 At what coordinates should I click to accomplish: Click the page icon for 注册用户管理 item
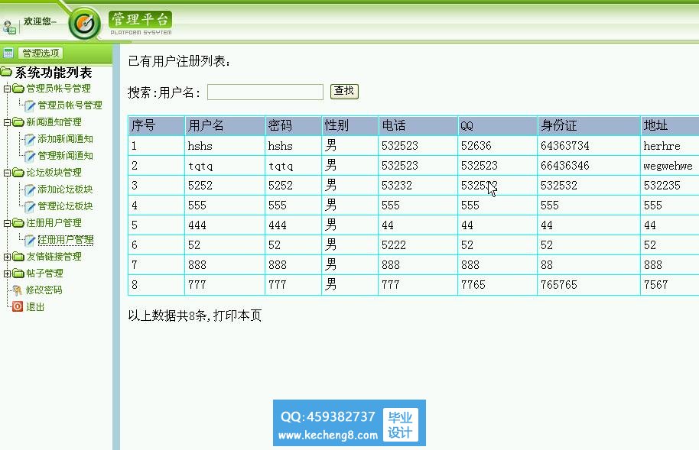[29, 240]
